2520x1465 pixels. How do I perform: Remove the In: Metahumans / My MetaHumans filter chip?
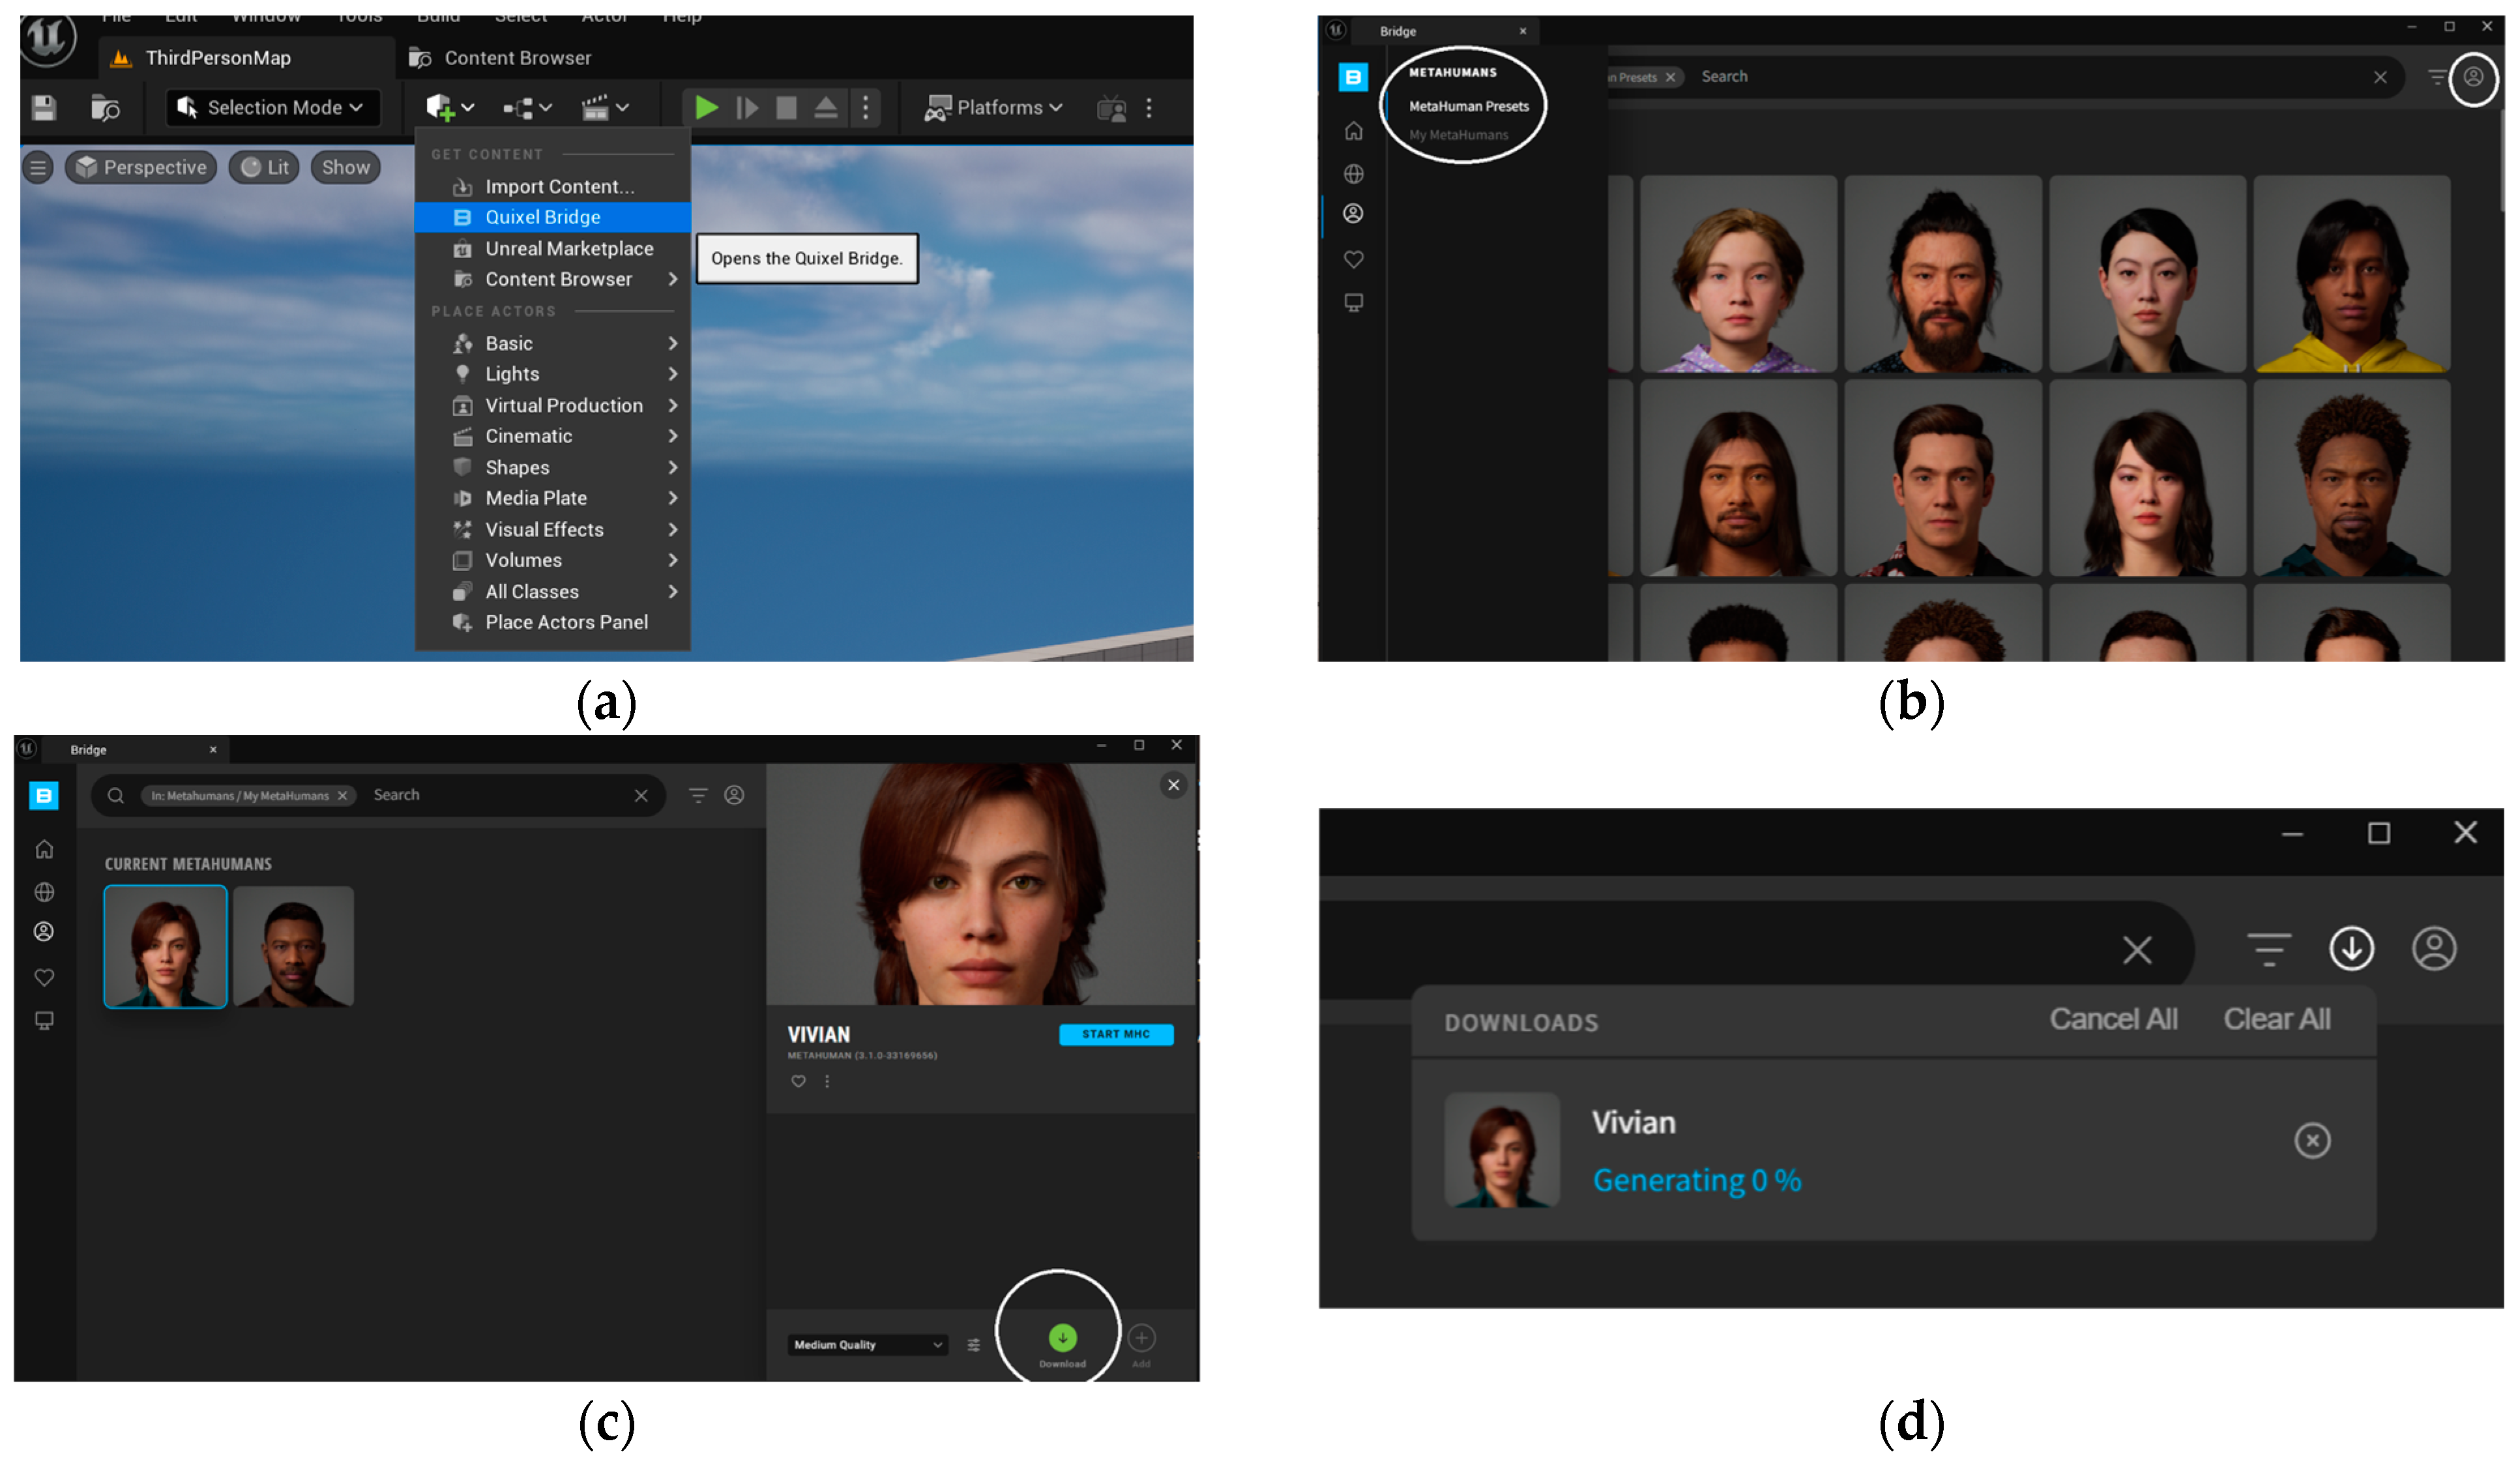click(x=343, y=796)
